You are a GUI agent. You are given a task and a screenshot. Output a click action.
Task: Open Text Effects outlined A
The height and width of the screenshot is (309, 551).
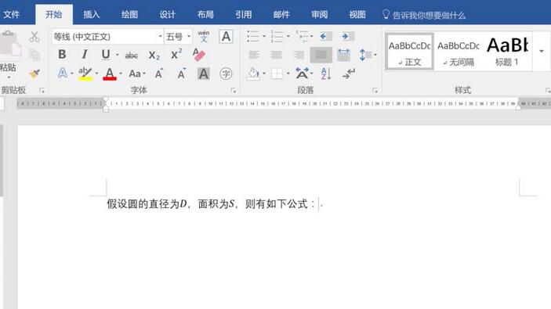pyautogui.click(x=62, y=74)
